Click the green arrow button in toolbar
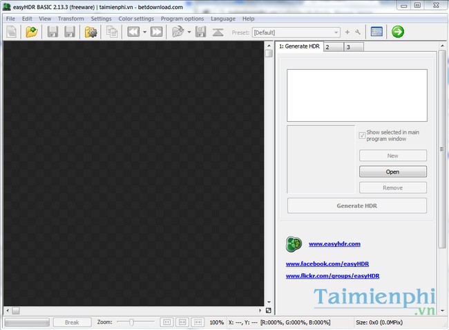Image resolution: width=449 pixels, height=330 pixels. click(x=397, y=32)
